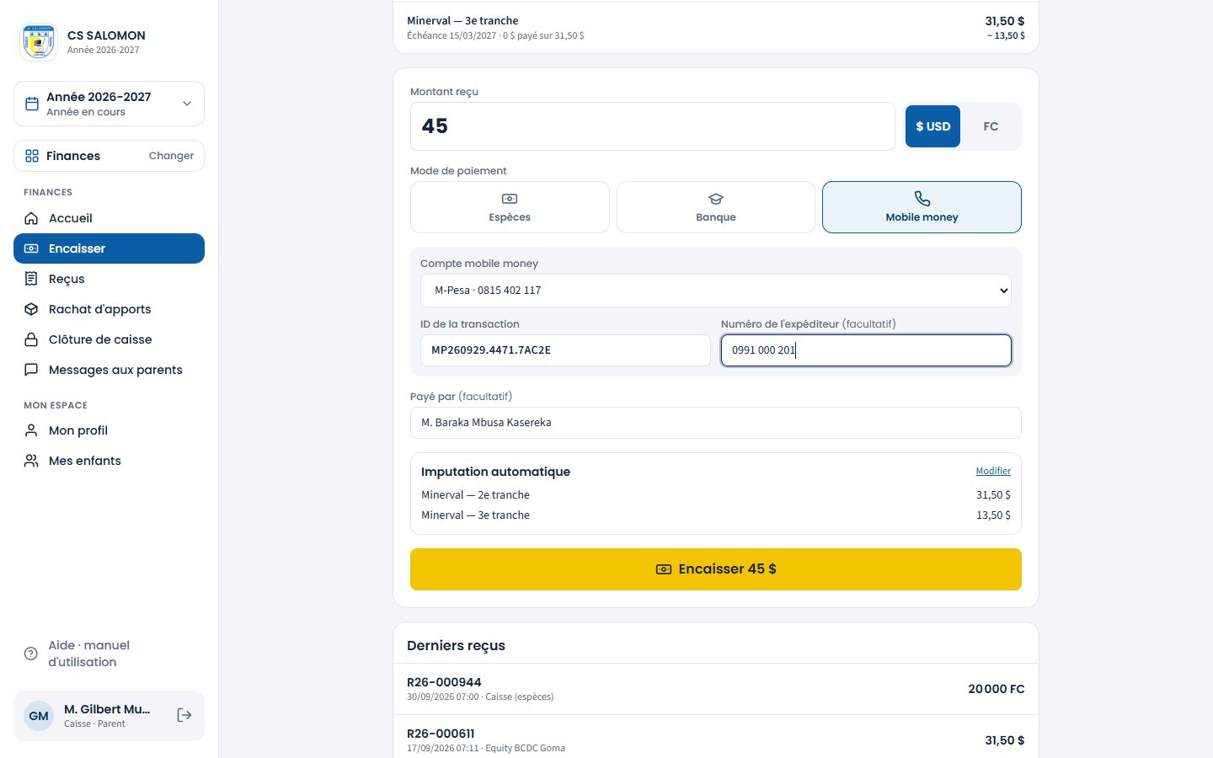This screenshot has height=758, width=1213.
Task: Select USD currency toggle
Action: (932, 126)
